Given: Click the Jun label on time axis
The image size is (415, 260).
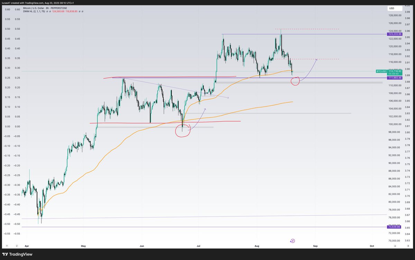Looking at the screenshot, I should point(142,246).
